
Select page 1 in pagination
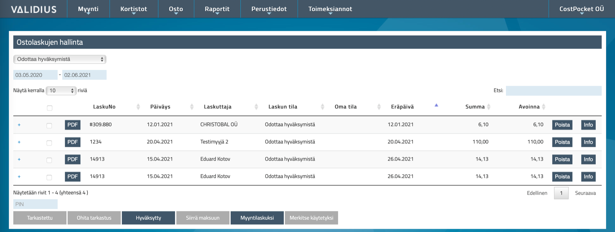[561, 193]
